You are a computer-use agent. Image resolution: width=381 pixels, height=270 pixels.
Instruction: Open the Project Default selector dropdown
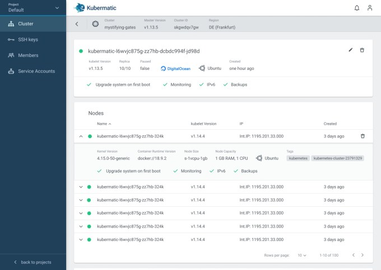click(33, 8)
